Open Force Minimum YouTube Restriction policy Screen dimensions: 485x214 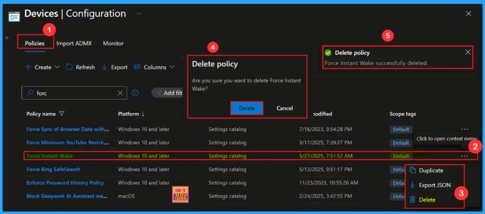[x=68, y=143]
